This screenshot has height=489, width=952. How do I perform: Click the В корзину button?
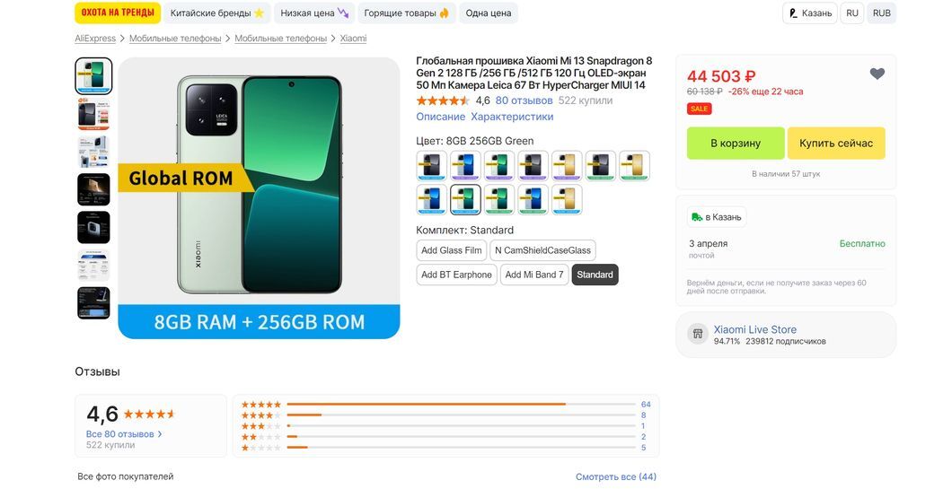(x=736, y=144)
